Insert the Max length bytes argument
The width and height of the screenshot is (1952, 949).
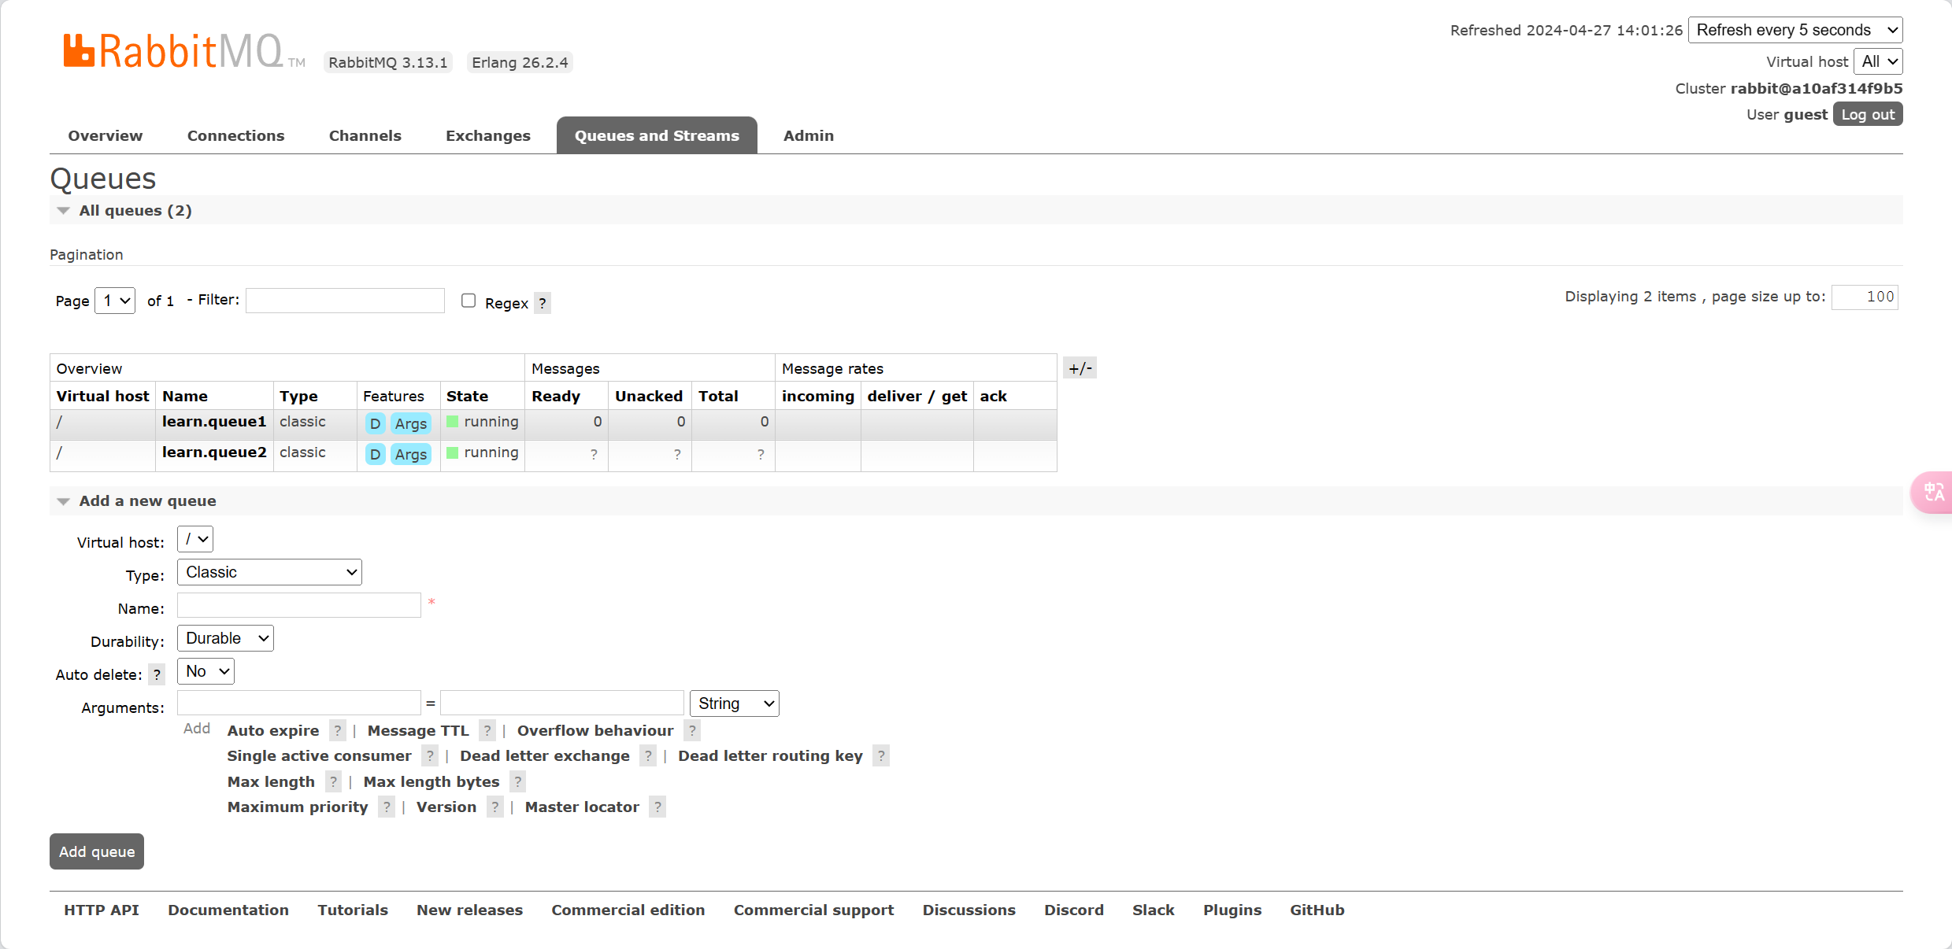coord(432,781)
